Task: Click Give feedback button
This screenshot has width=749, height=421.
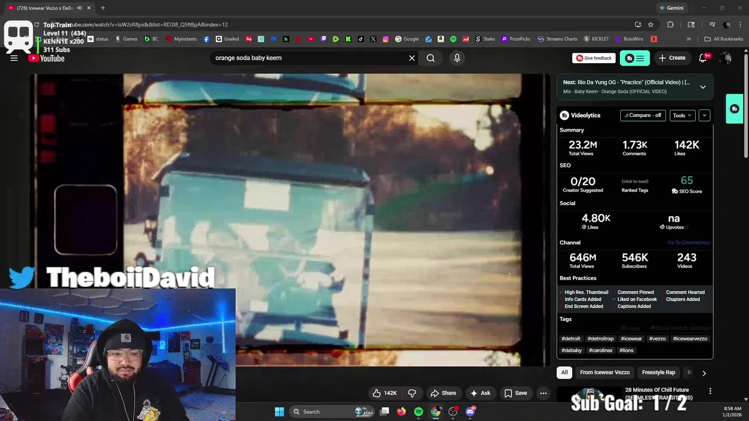Action: click(594, 58)
